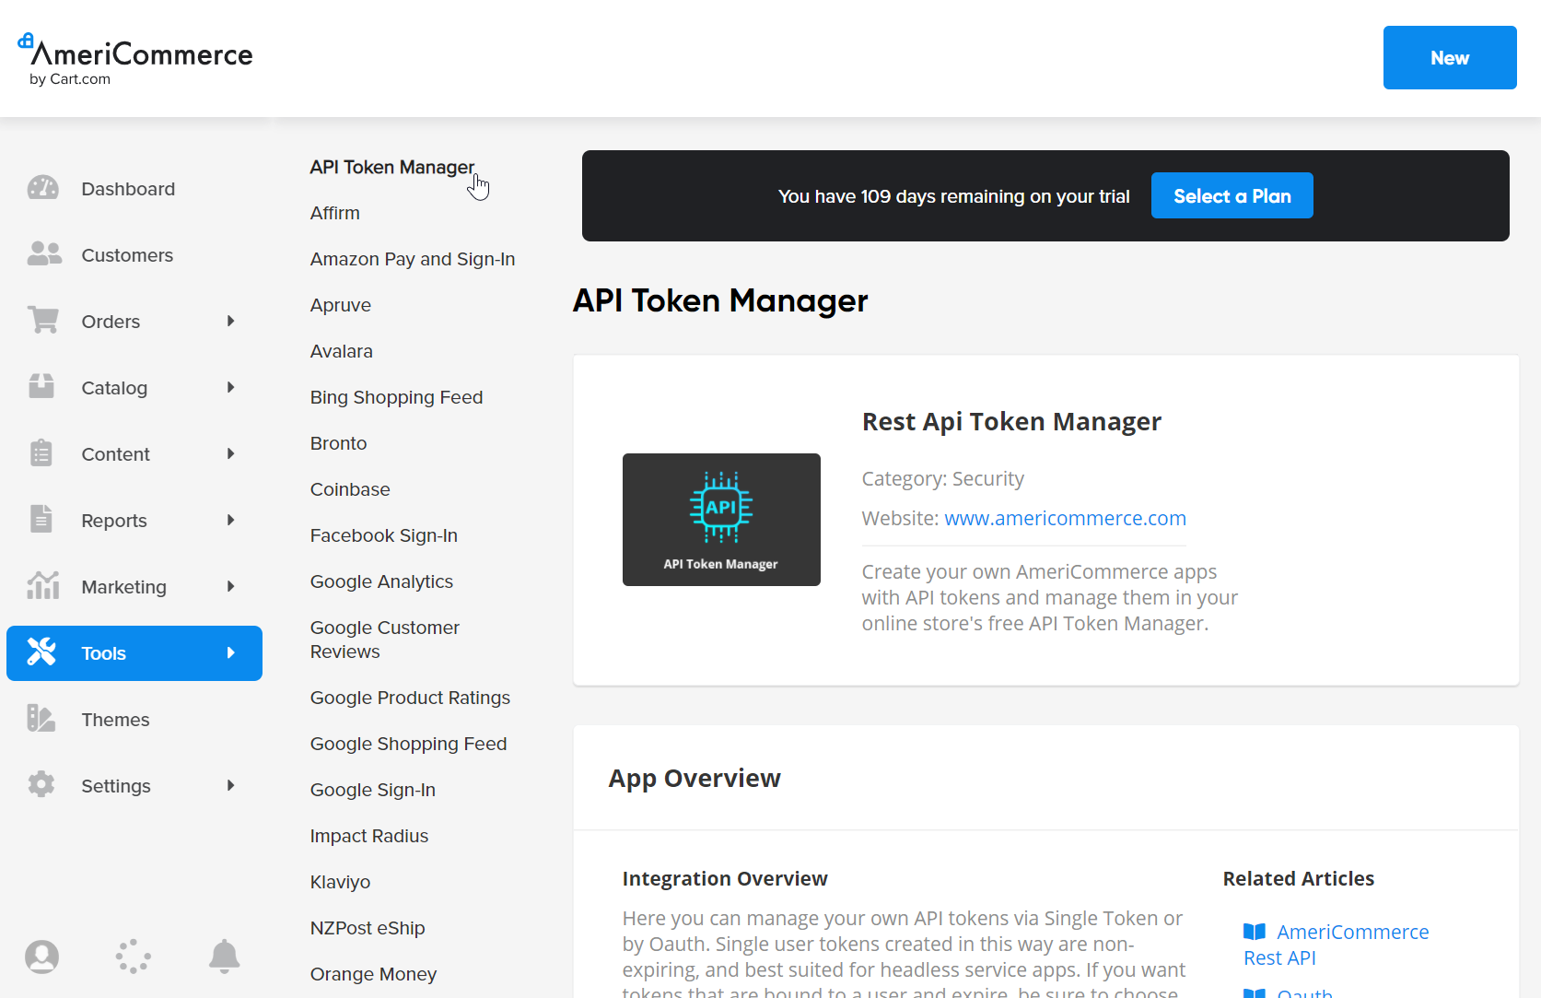Click the Catalog box icon
1541x998 pixels.
[41, 387]
